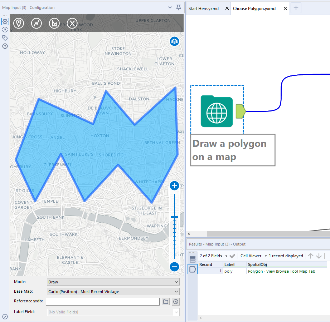Image resolution: width=330 pixels, height=322 pixels.
Task: Select the draw polygon tool on map
Action: click(54, 24)
